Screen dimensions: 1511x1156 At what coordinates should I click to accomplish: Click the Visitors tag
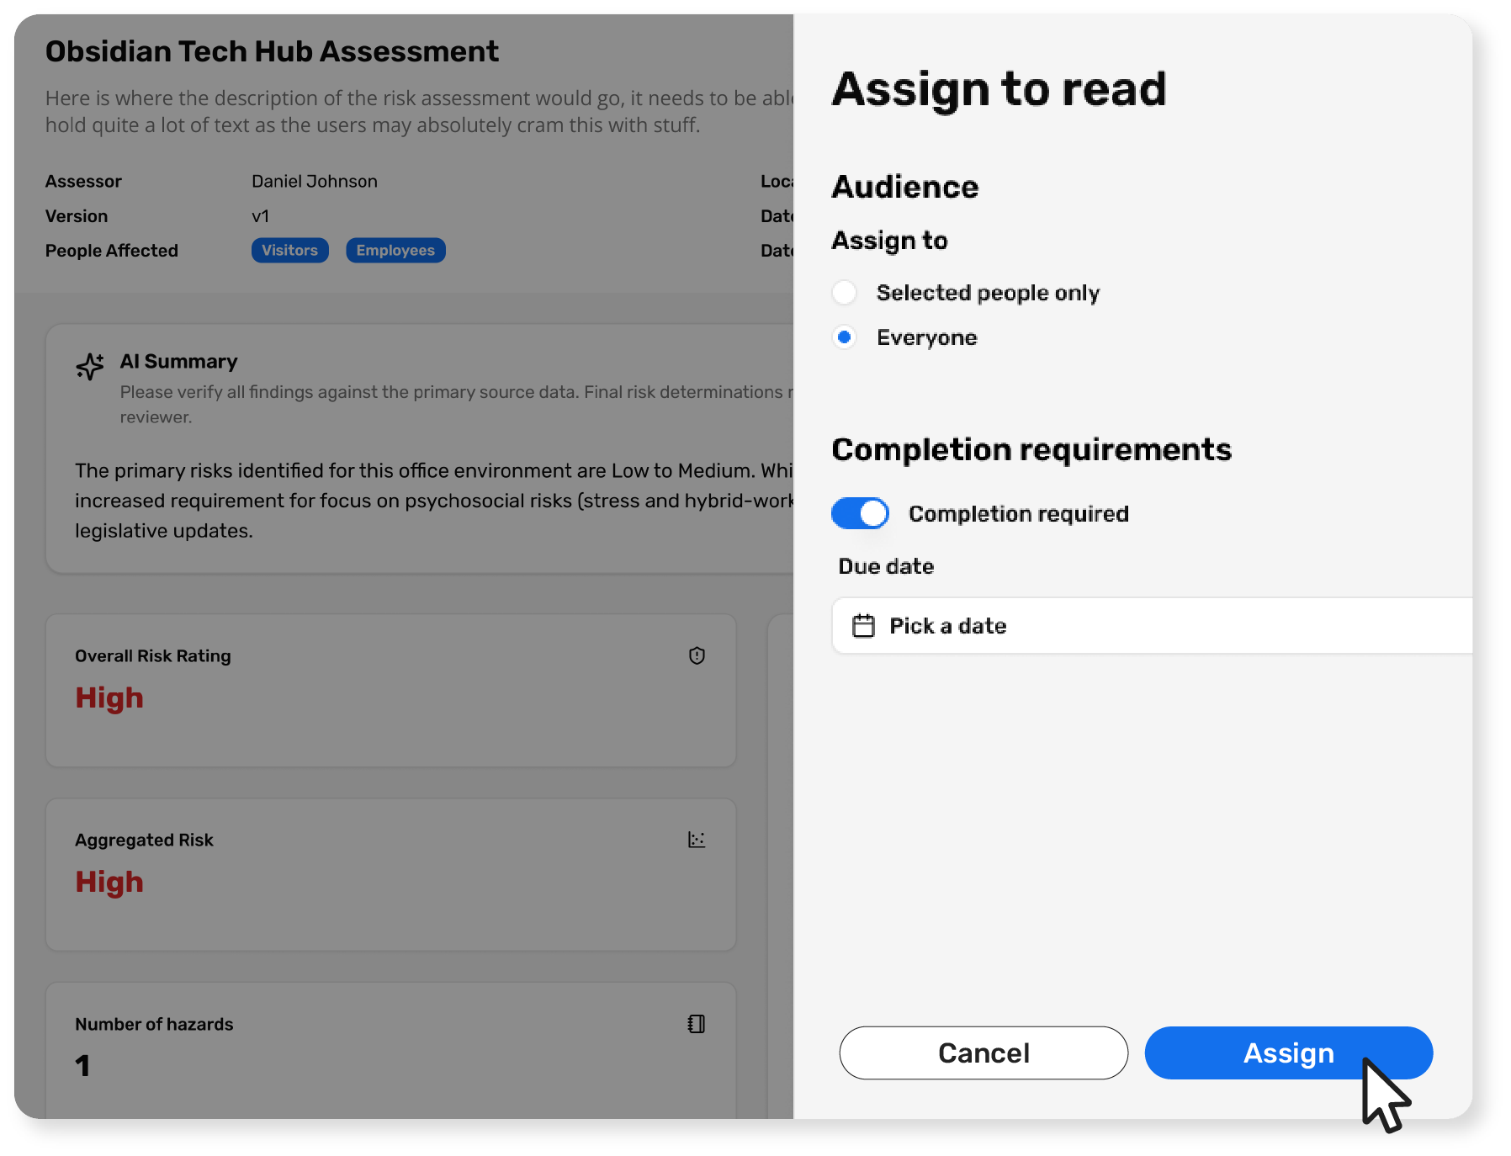coord(289,251)
